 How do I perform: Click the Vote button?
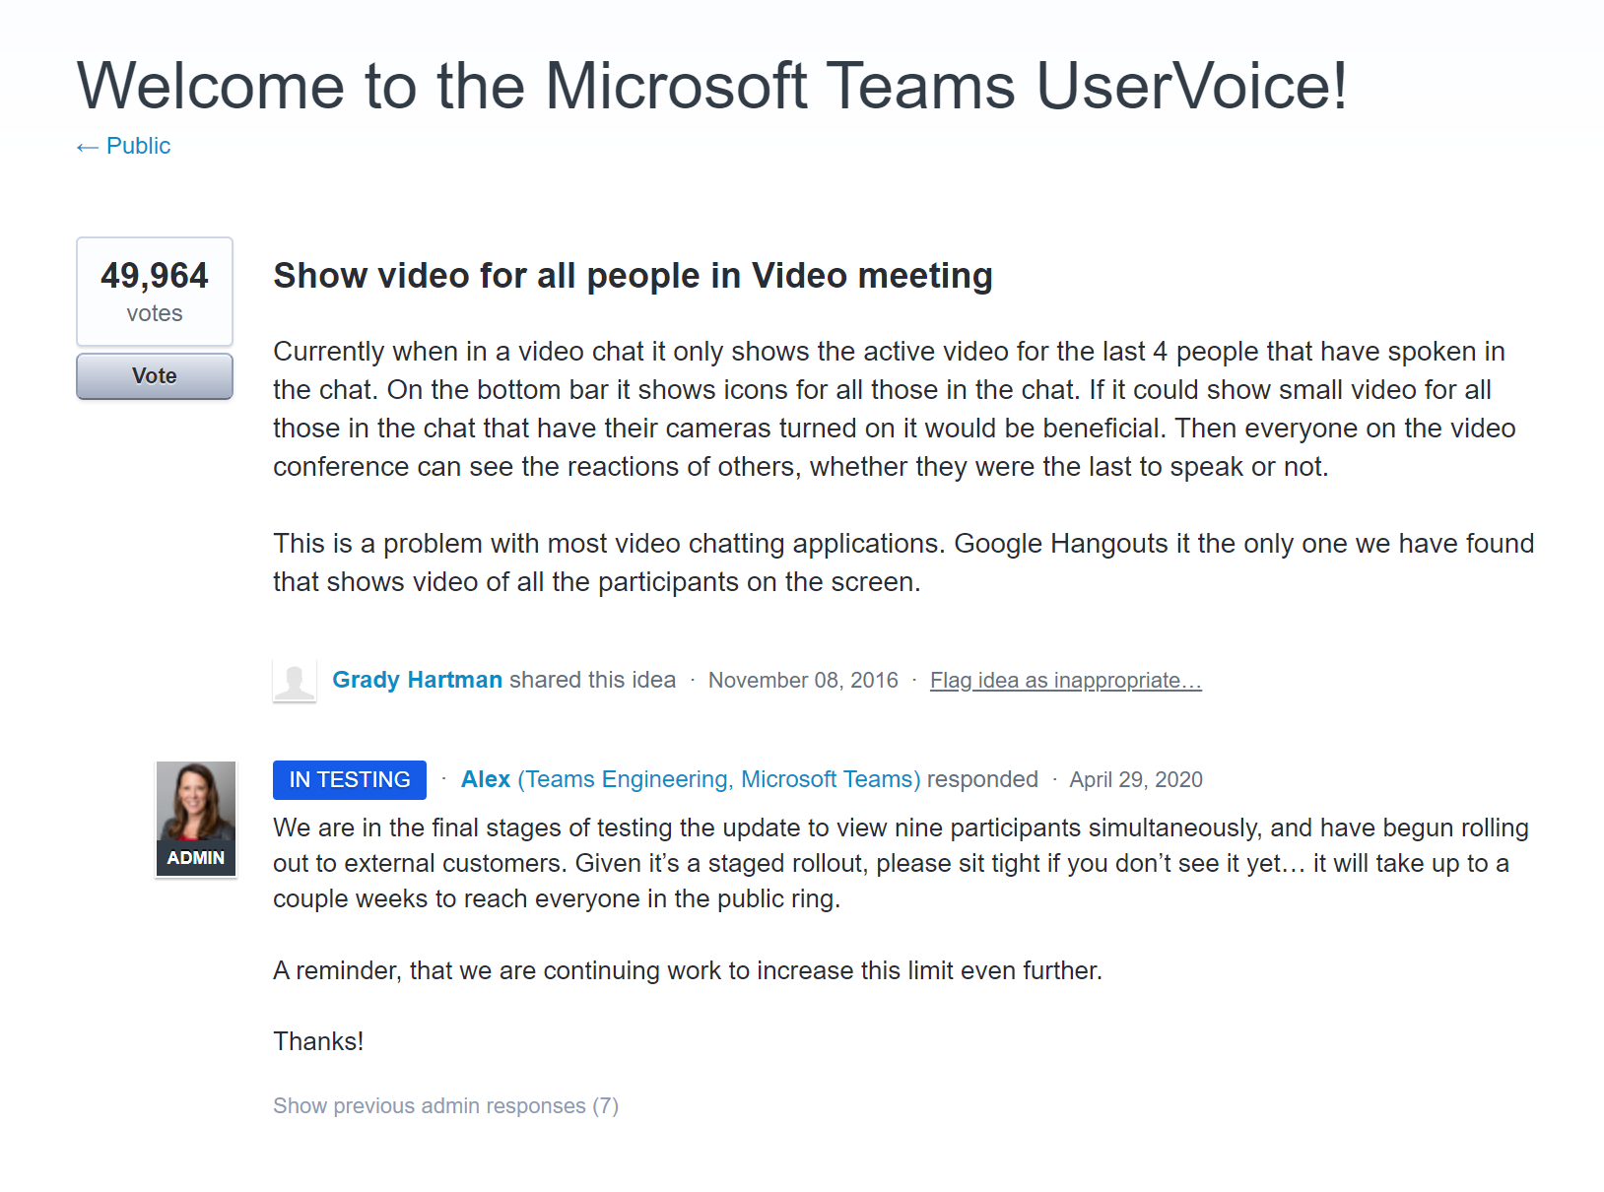pos(155,376)
